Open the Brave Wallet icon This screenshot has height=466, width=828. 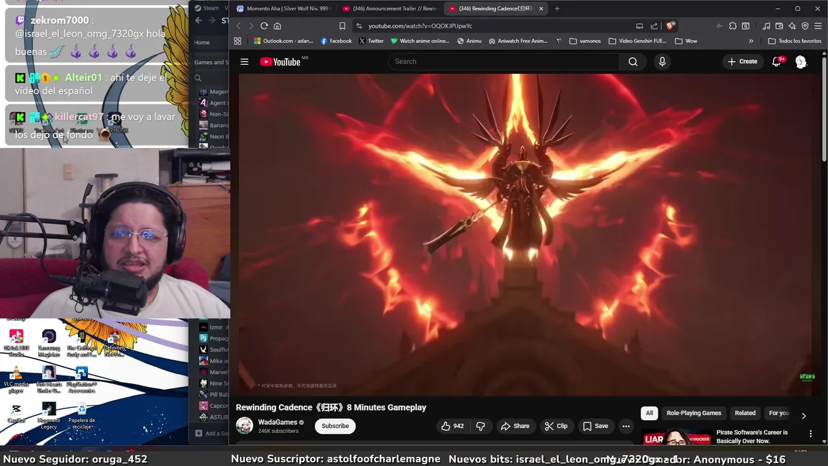pos(779,26)
